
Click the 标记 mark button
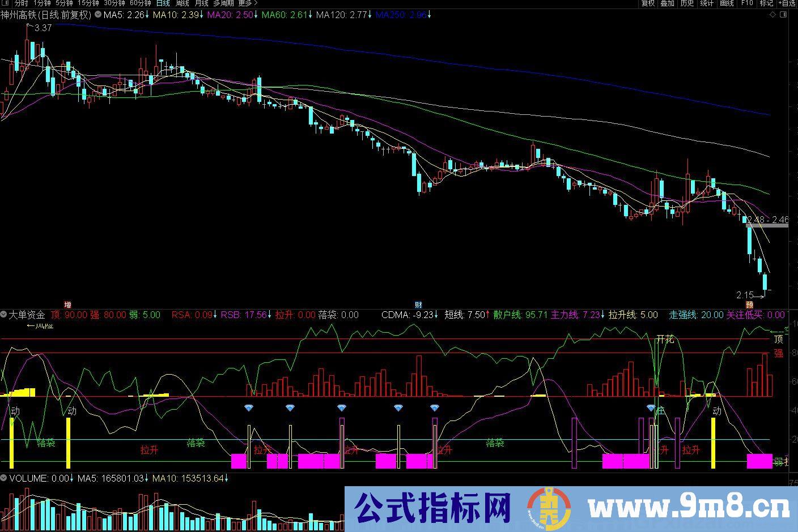coord(766,3)
